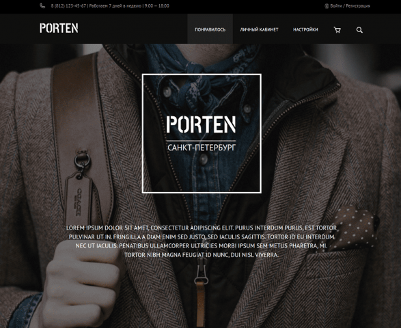The height and width of the screenshot is (328, 401).
Task: Click the phone handset icon
Action: [x=42, y=5]
